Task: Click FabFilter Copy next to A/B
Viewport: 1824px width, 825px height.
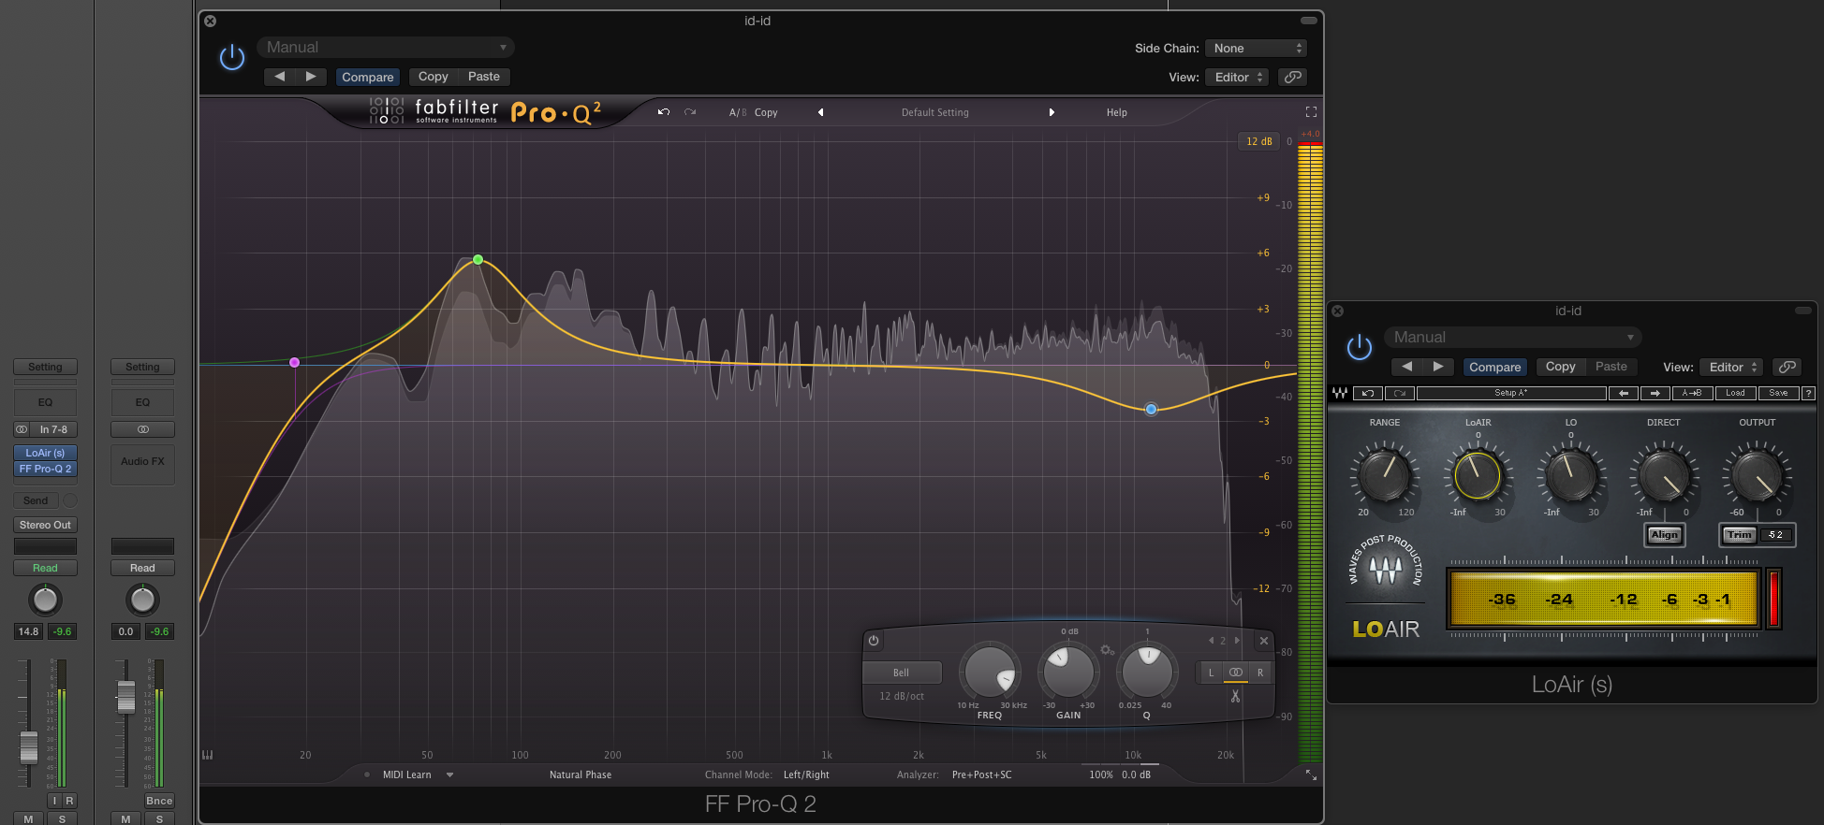Action: [766, 112]
